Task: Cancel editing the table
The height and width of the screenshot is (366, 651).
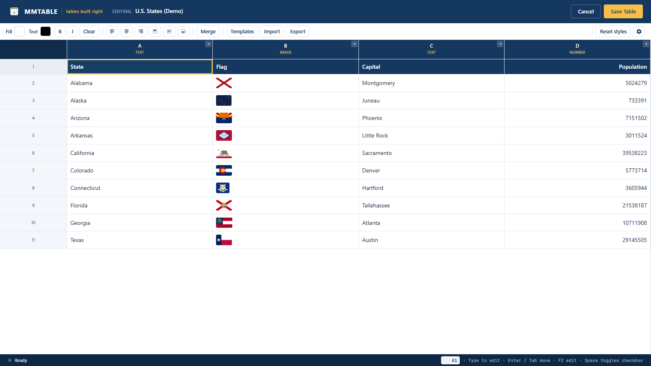Action: (585, 11)
